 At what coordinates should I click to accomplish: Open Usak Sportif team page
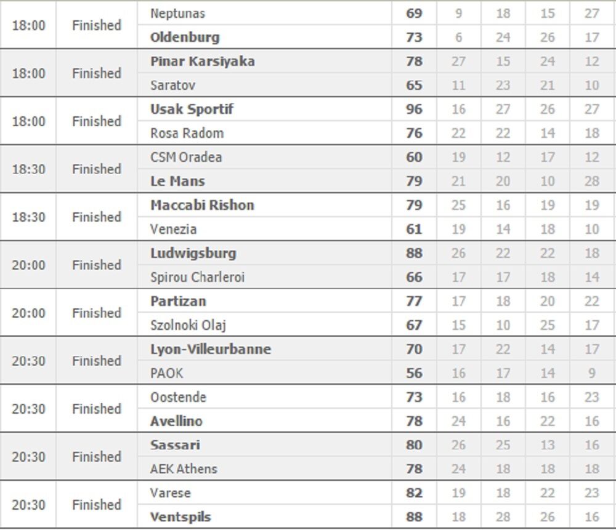[192, 110]
